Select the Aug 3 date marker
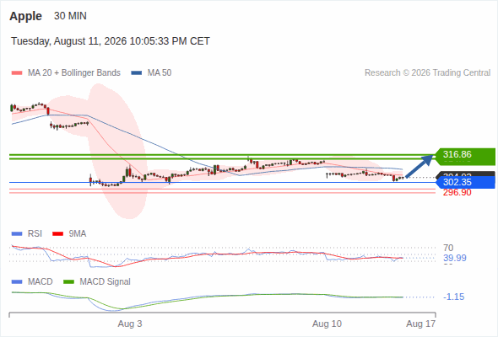Viewport: 498px width, 337px height. tap(130, 324)
